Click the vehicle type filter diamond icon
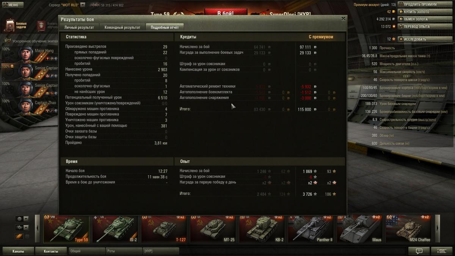This screenshot has width=455, height=256. [x=19, y=228]
